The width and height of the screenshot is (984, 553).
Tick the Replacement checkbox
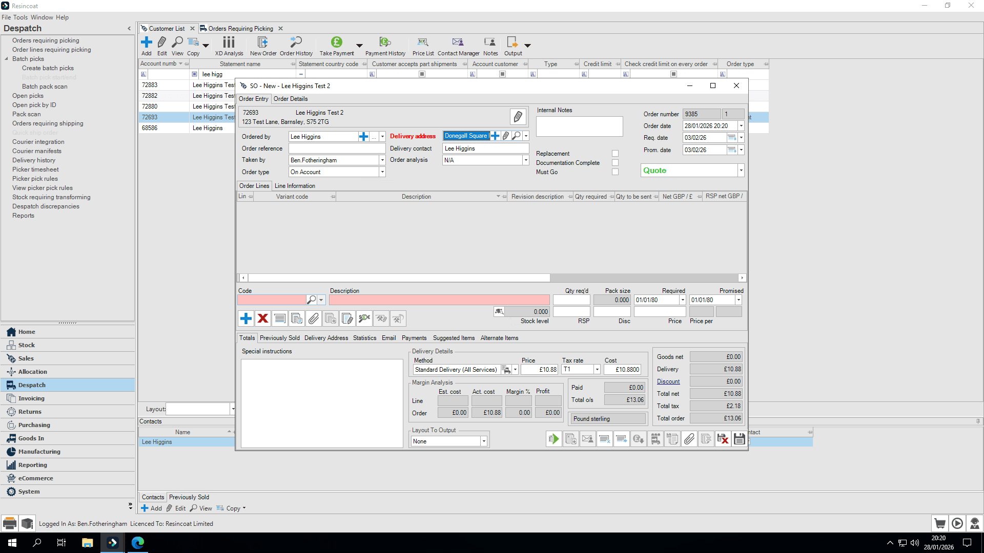click(x=615, y=154)
